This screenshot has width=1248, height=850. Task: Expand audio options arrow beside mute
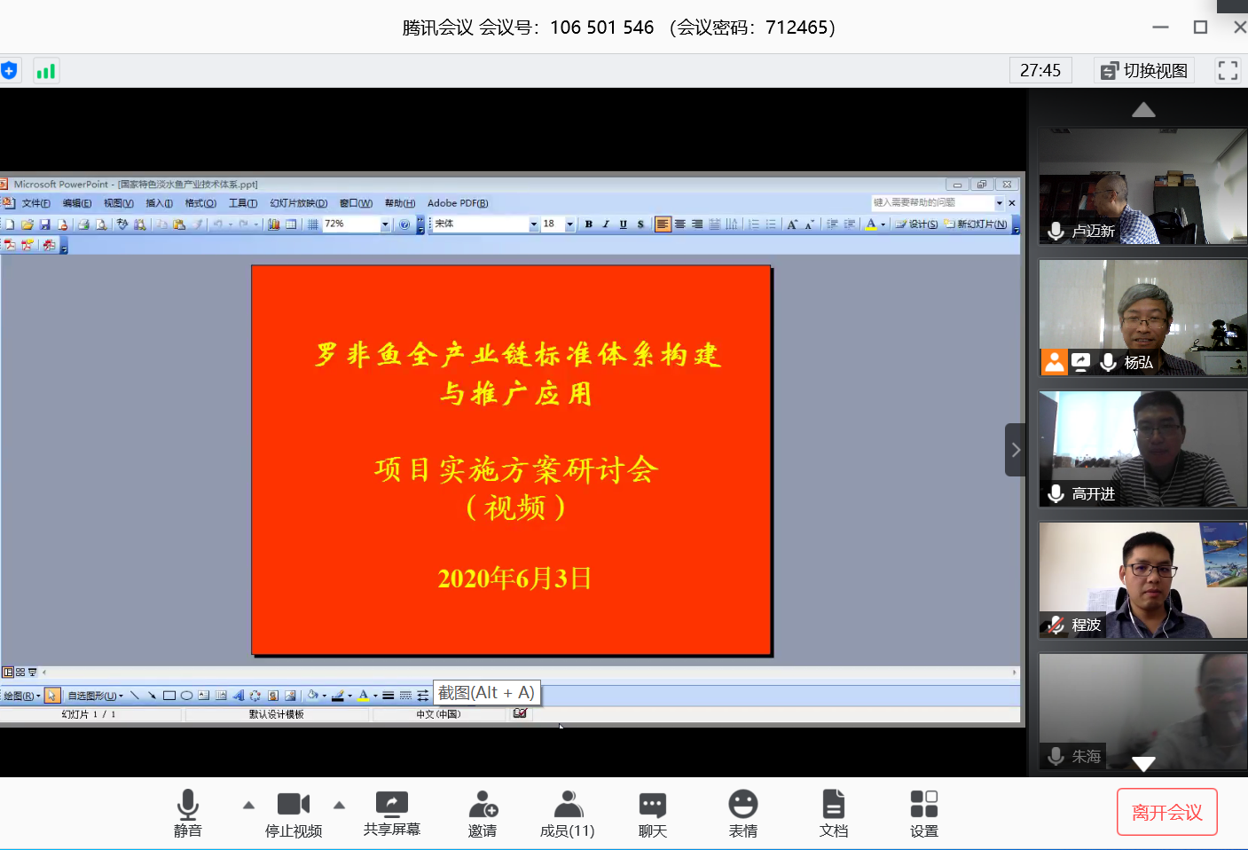(x=248, y=806)
